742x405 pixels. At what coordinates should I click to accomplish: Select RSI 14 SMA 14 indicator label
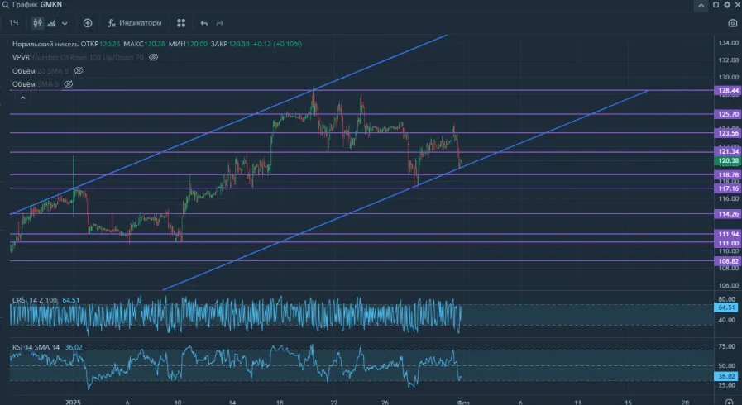point(36,347)
